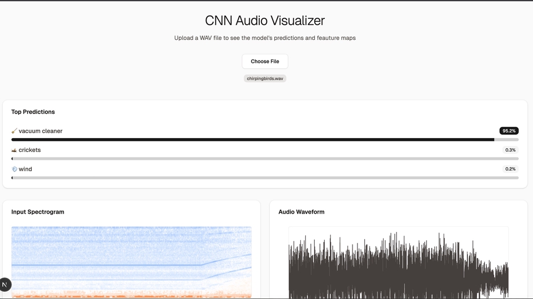
Task: Click the Choose File button
Action: point(265,62)
